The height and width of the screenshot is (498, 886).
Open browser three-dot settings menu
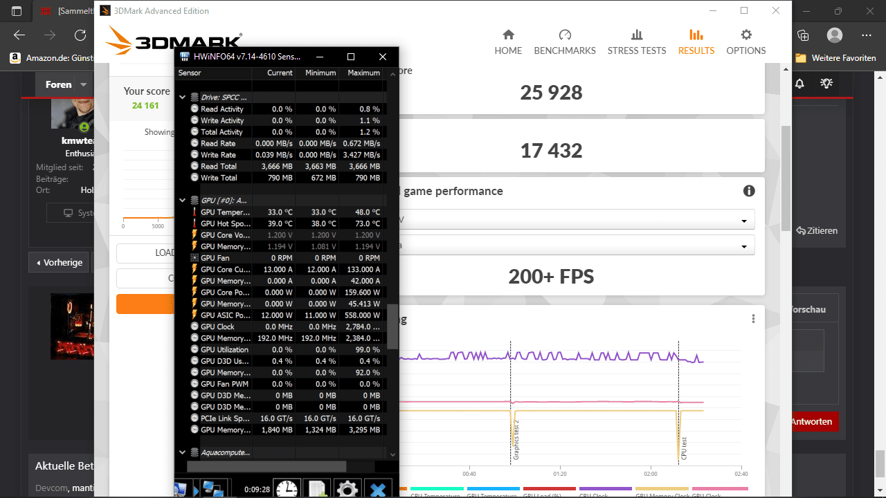pyautogui.click(x=867, y=35)
